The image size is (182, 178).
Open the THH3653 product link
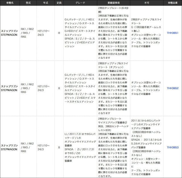point(173,147)
